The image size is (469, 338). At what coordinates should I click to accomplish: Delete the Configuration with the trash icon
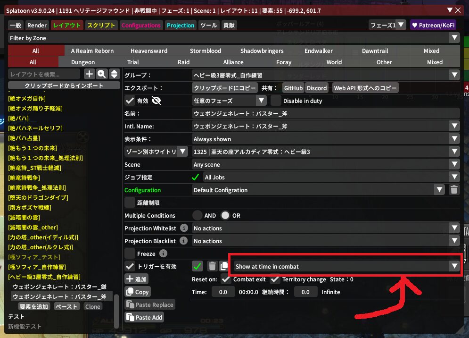[453, 190]
